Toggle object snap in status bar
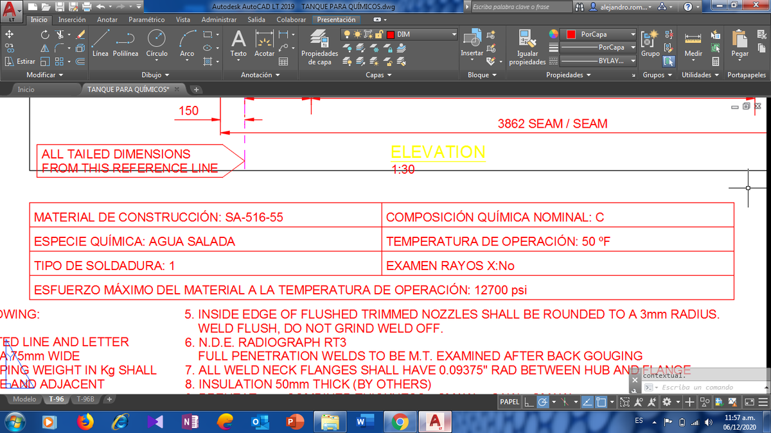 coord(601,402)
